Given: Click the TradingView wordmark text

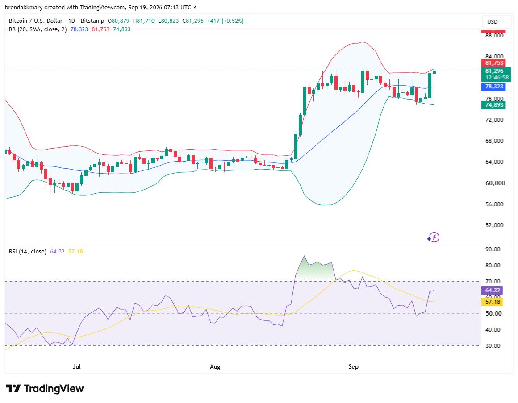Looking at the screenshot, I should point(54,388).
